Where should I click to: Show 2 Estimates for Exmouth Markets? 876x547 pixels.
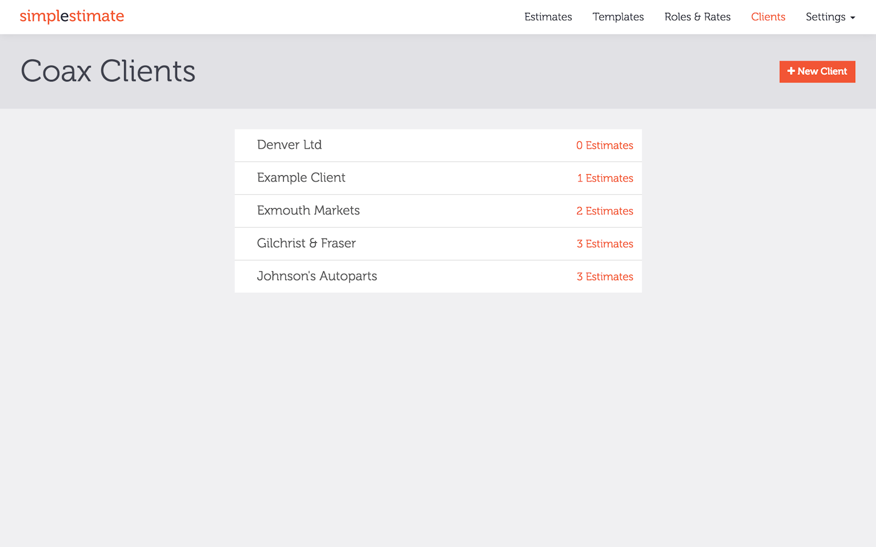[x=604, y=211]
